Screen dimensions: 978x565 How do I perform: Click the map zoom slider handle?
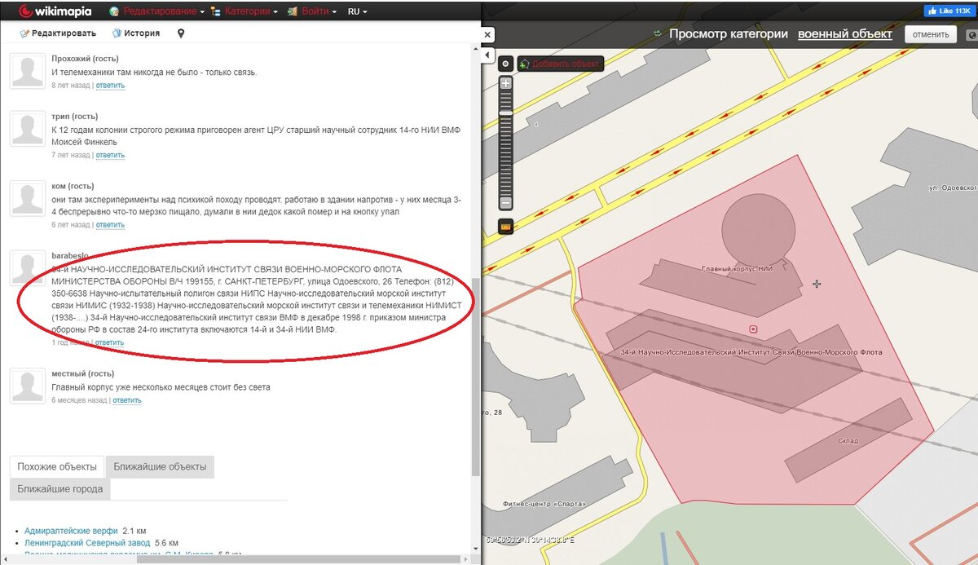[x=505, y=112]
